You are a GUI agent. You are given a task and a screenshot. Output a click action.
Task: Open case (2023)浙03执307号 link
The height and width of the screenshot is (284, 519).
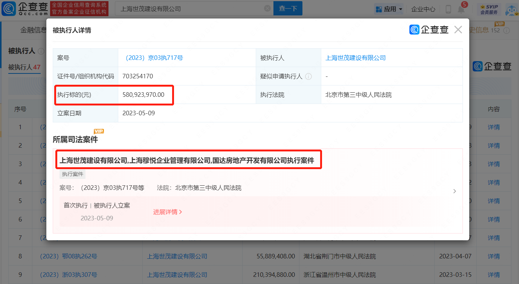tap(69, 275)
